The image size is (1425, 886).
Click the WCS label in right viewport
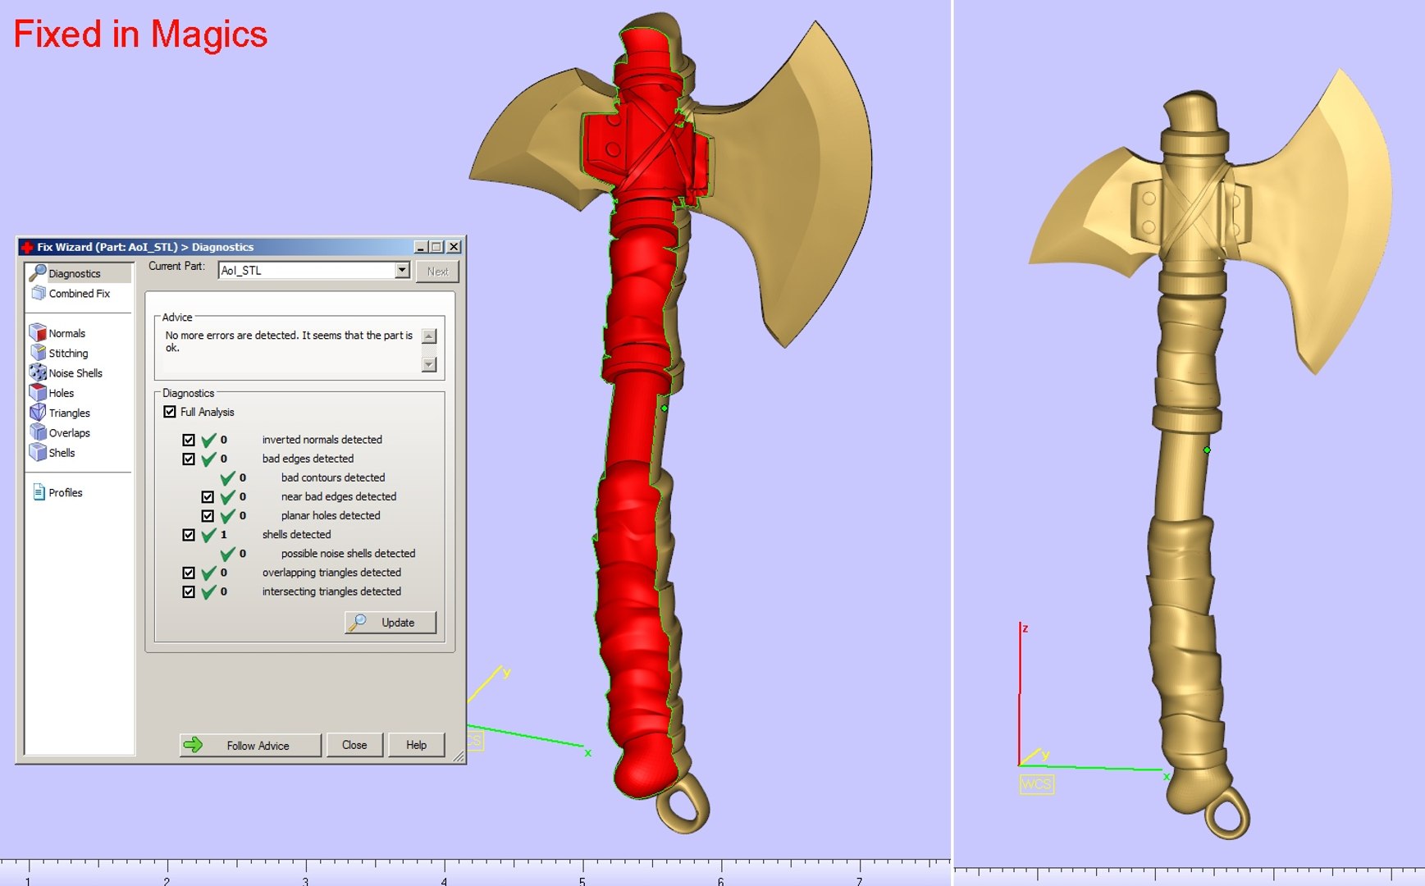click(1036, 784)
